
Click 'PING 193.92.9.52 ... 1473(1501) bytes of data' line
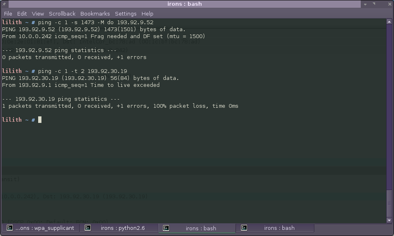coord(94,29)
